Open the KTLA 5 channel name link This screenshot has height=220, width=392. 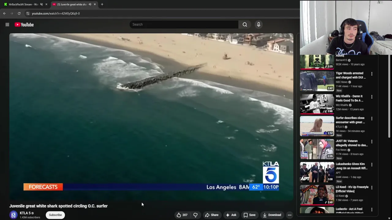(x=25, y=213)
